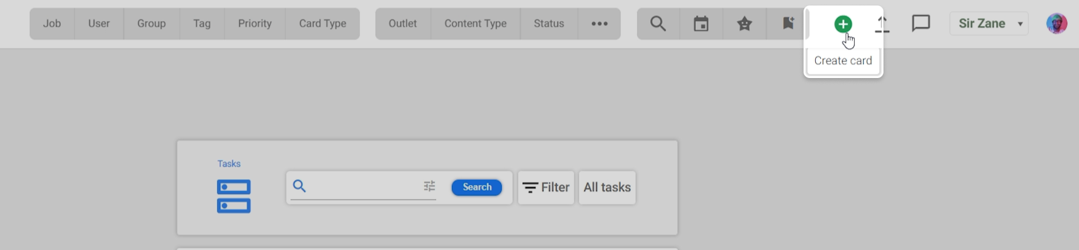Viewport: 1079px width, 250px height.
Task: Select the Priority filter tab
Action: [x=255, y=24]
